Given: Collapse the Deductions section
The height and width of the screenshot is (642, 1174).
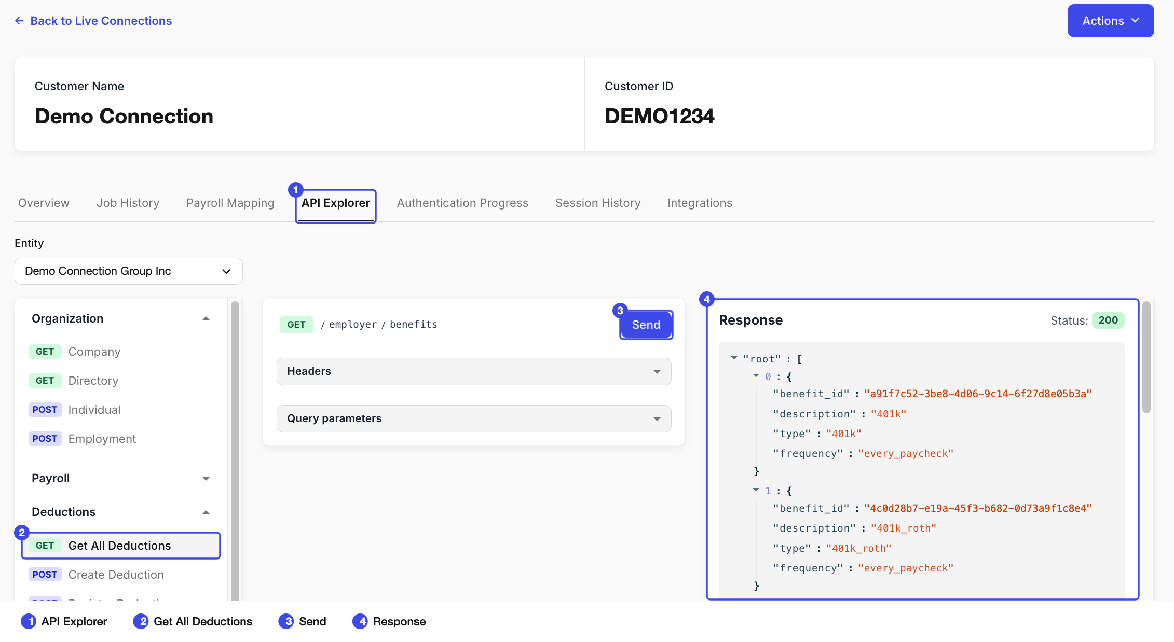Looking at the screenshot, I should pos(206,512).
